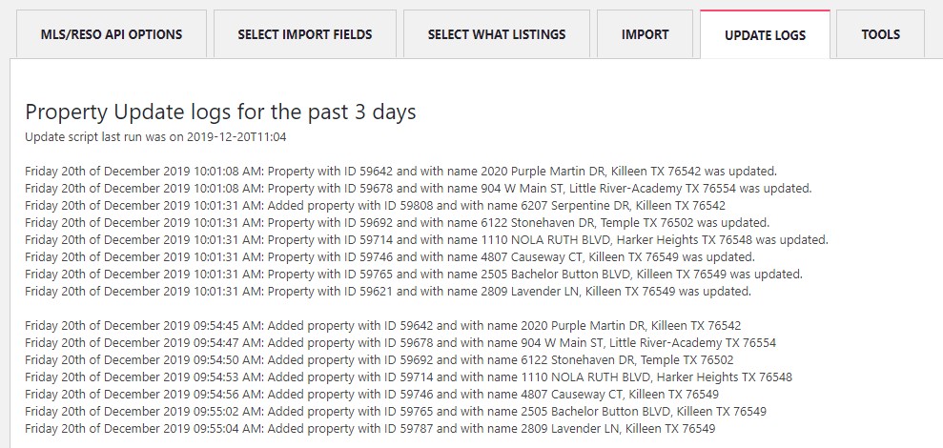Screen dimensions: 943x448
Task: Click updated entry for 1110 NOLA RUTH BLVD
Action: click(427, 239)
